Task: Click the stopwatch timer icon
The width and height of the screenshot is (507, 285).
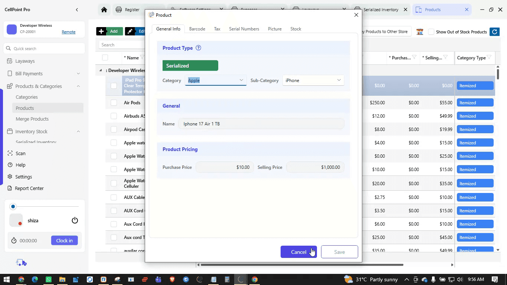Action: coord(14,240)
